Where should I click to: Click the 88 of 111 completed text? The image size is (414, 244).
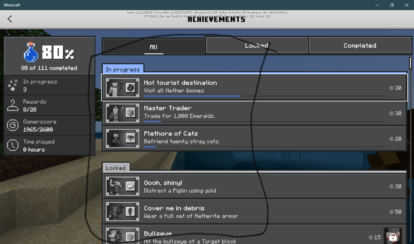point(49,68)
